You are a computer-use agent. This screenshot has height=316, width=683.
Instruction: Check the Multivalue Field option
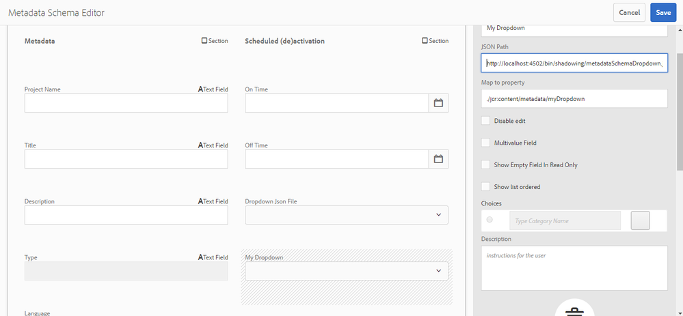[x=485, y=143]
